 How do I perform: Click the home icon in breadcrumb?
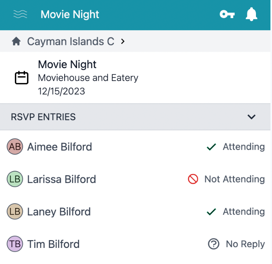pos(16,41)
